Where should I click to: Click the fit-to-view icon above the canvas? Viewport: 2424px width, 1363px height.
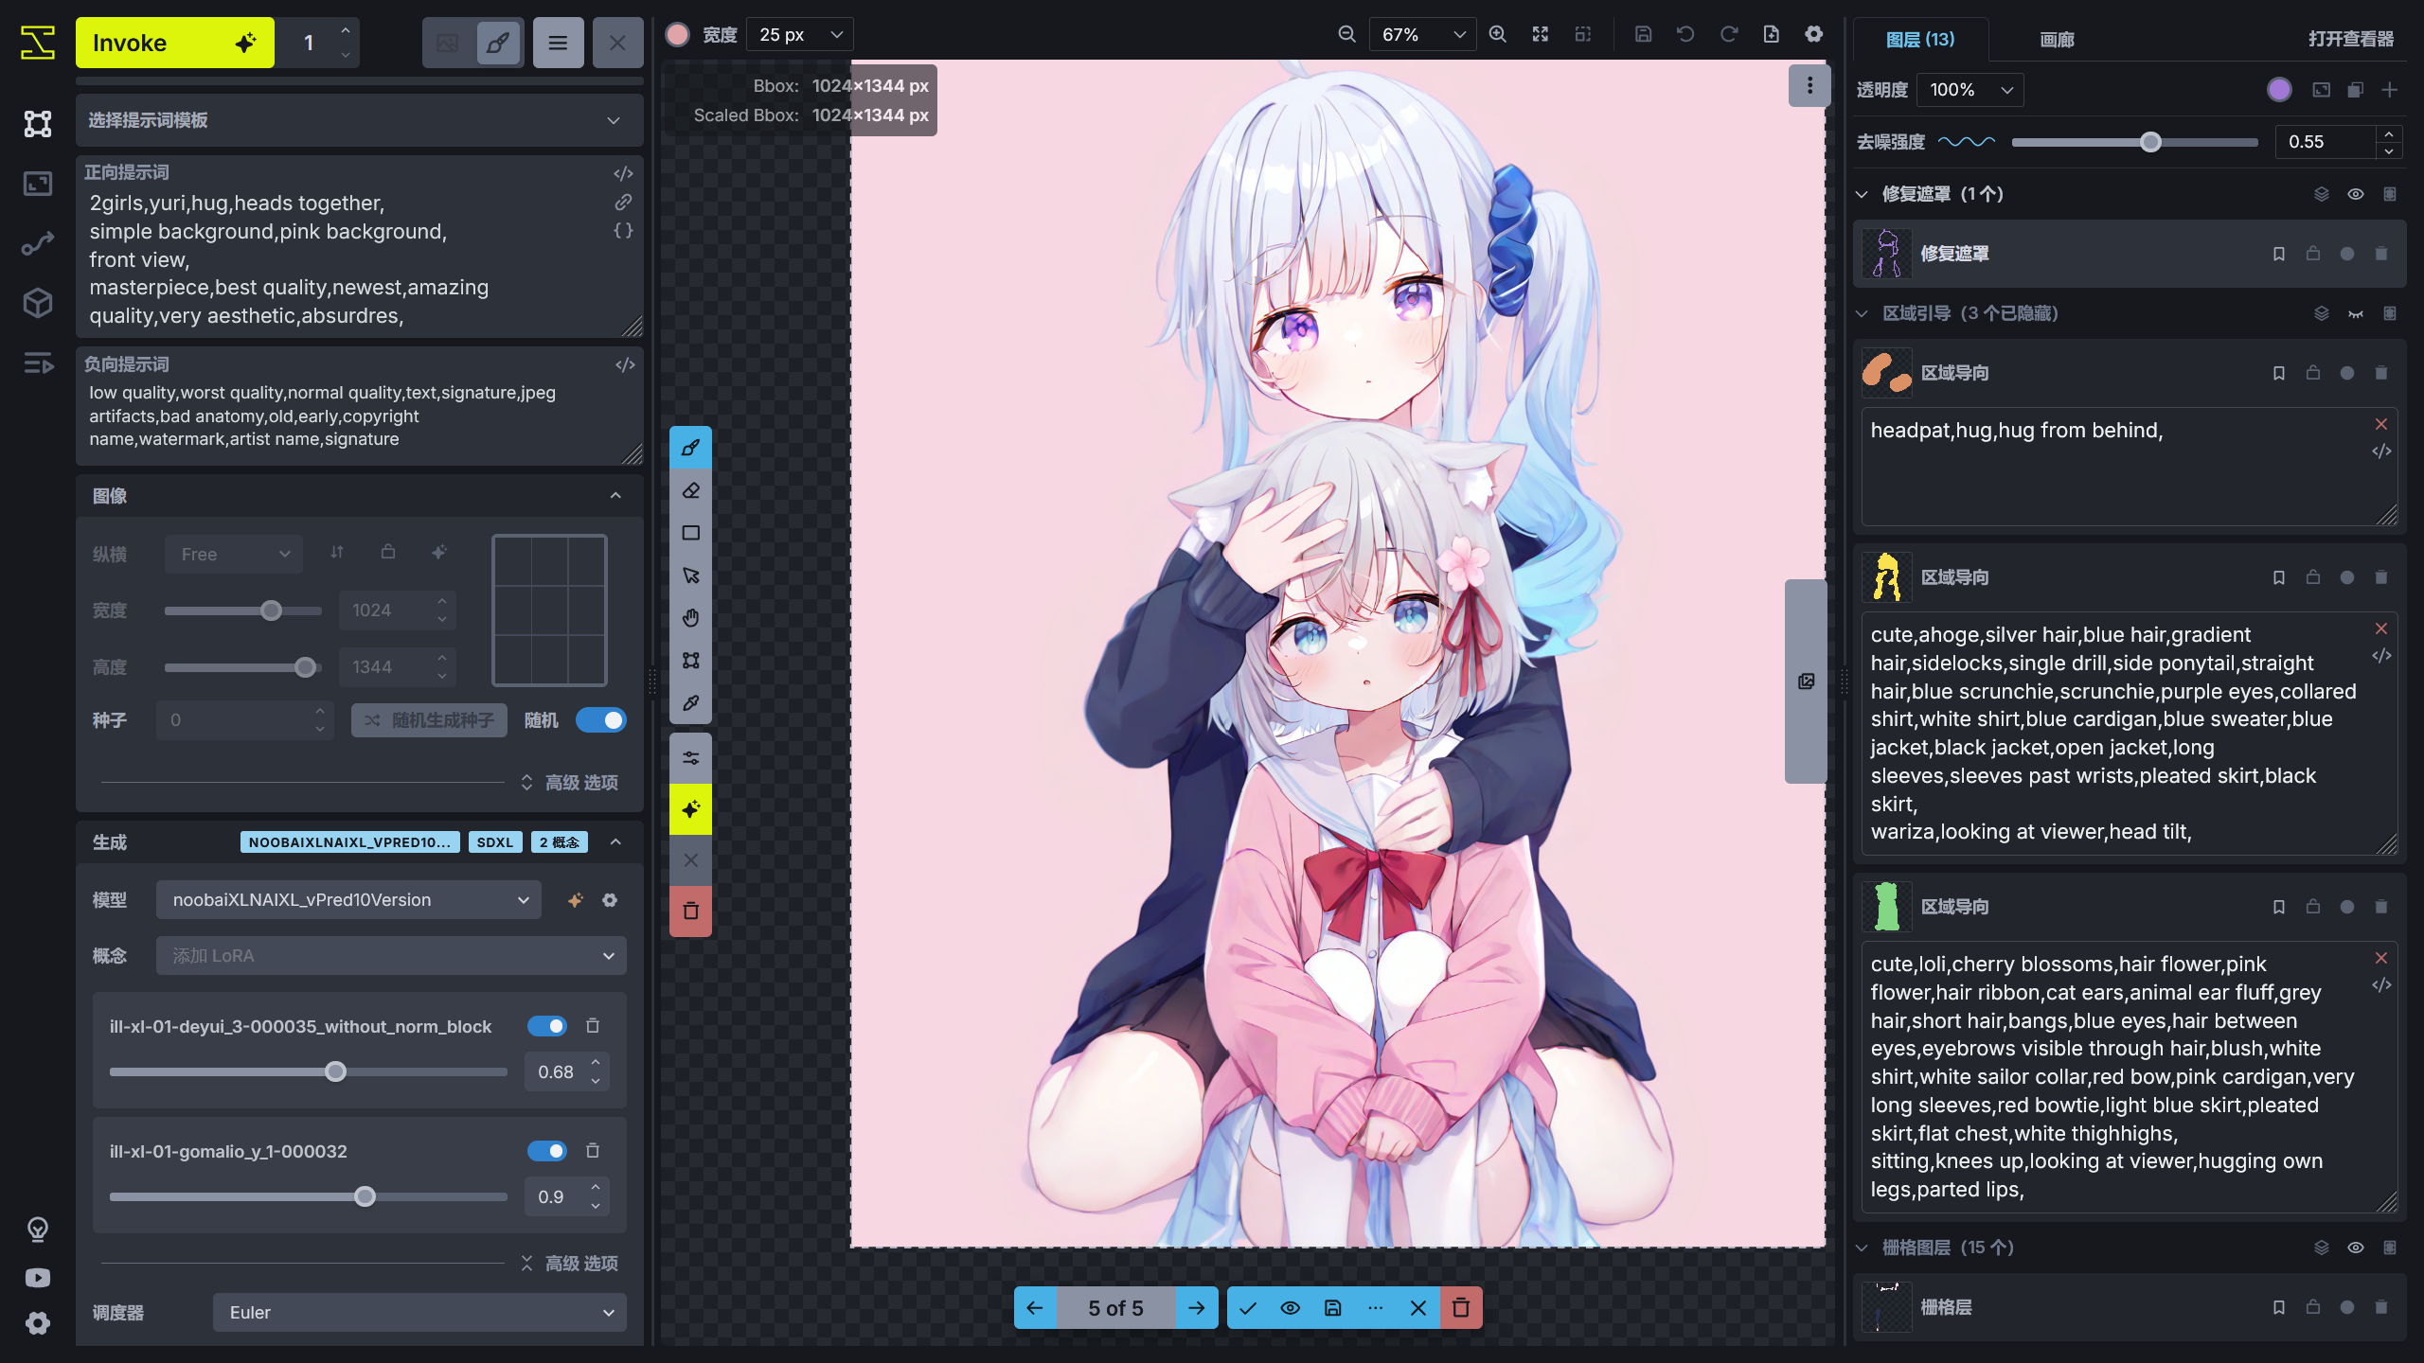(x=1541, y=33)
